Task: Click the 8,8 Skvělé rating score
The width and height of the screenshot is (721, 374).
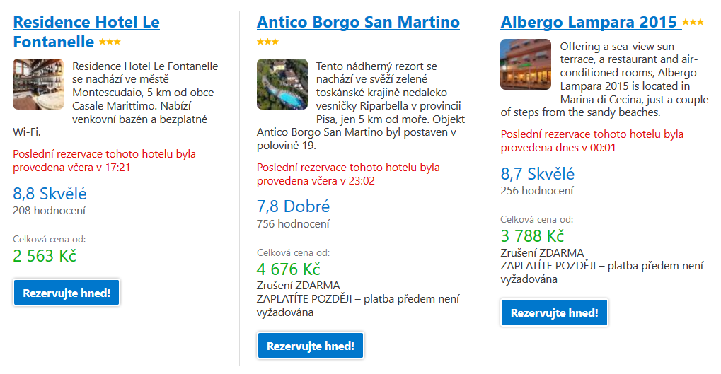Action: [50, 194]
